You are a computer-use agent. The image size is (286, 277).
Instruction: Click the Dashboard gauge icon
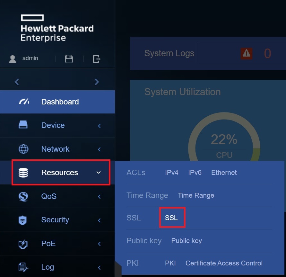pyautogui.click(x=24, y=102)
